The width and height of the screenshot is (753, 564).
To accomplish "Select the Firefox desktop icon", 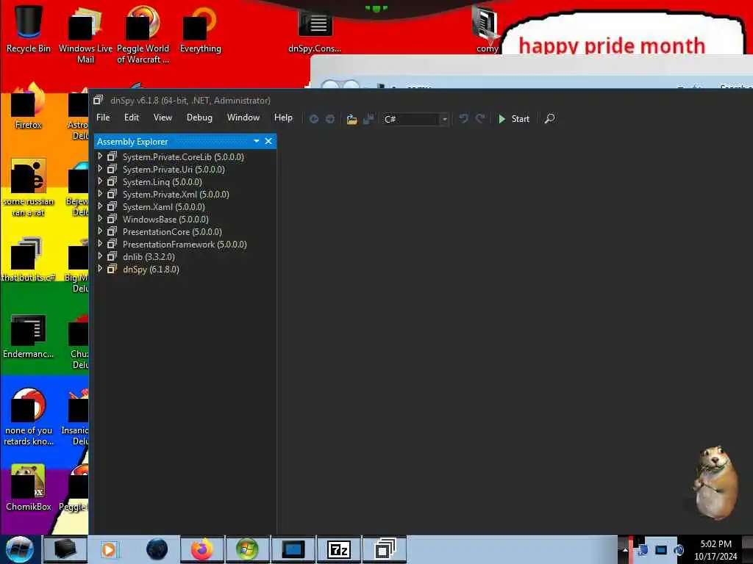I will point(29,106).
